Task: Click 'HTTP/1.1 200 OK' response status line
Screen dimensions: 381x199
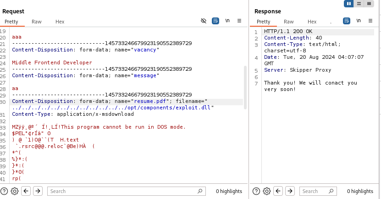Action: (288, 31)
